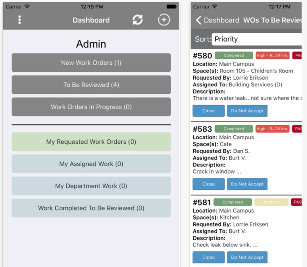
Task: Tap the add work order plus icon
Action: tap(164, 20)
